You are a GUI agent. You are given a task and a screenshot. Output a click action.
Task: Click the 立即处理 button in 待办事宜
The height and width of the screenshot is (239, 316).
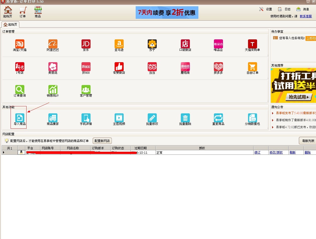click(x=311, y=39)
